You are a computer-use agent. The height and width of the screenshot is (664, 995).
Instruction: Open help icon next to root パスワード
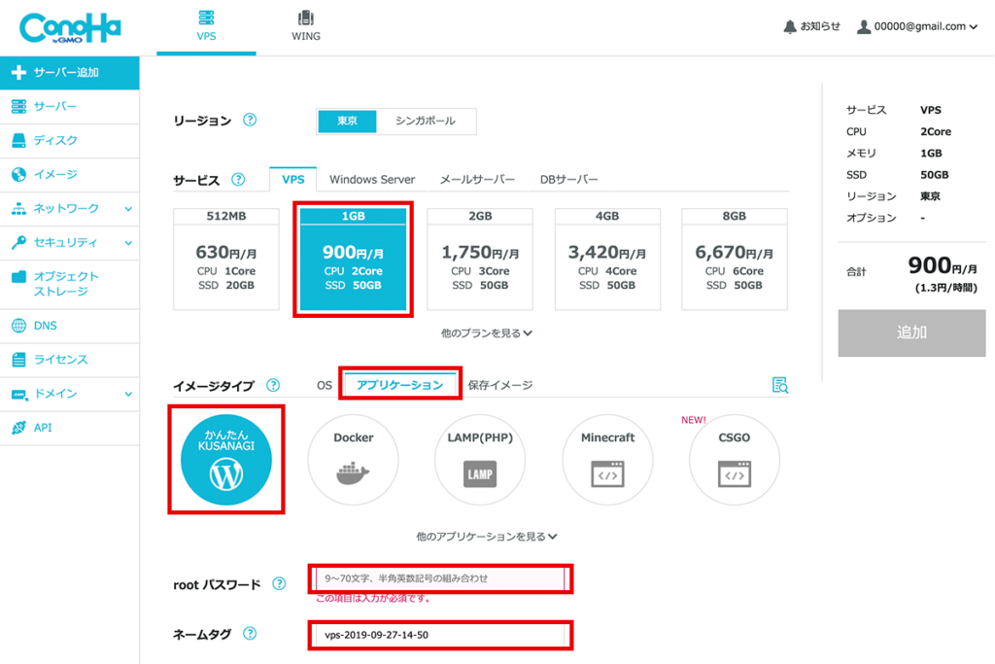click(279, 584)
